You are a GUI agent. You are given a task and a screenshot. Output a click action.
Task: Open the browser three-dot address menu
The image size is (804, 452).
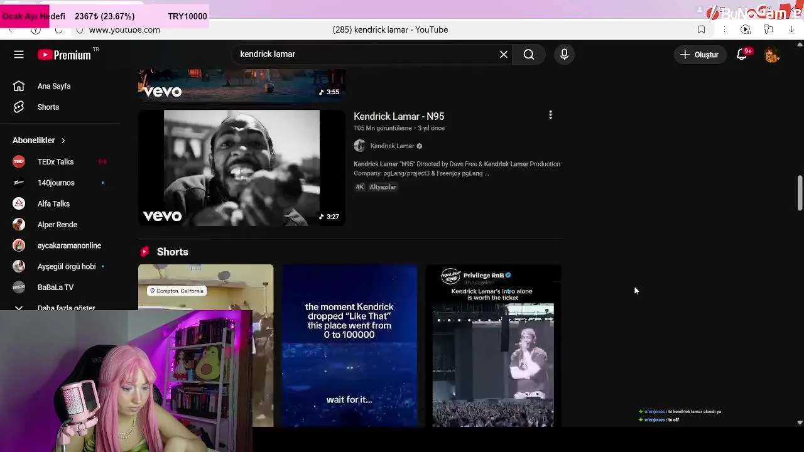(x=724, y=30)
